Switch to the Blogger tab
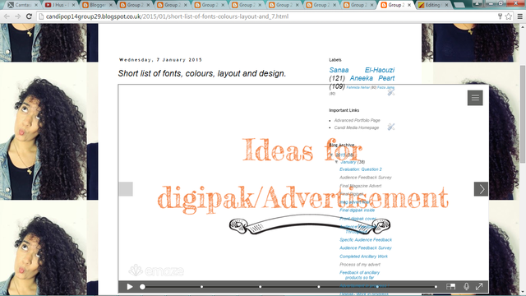Screen dimensions: 526x296 tap(97, 5)
